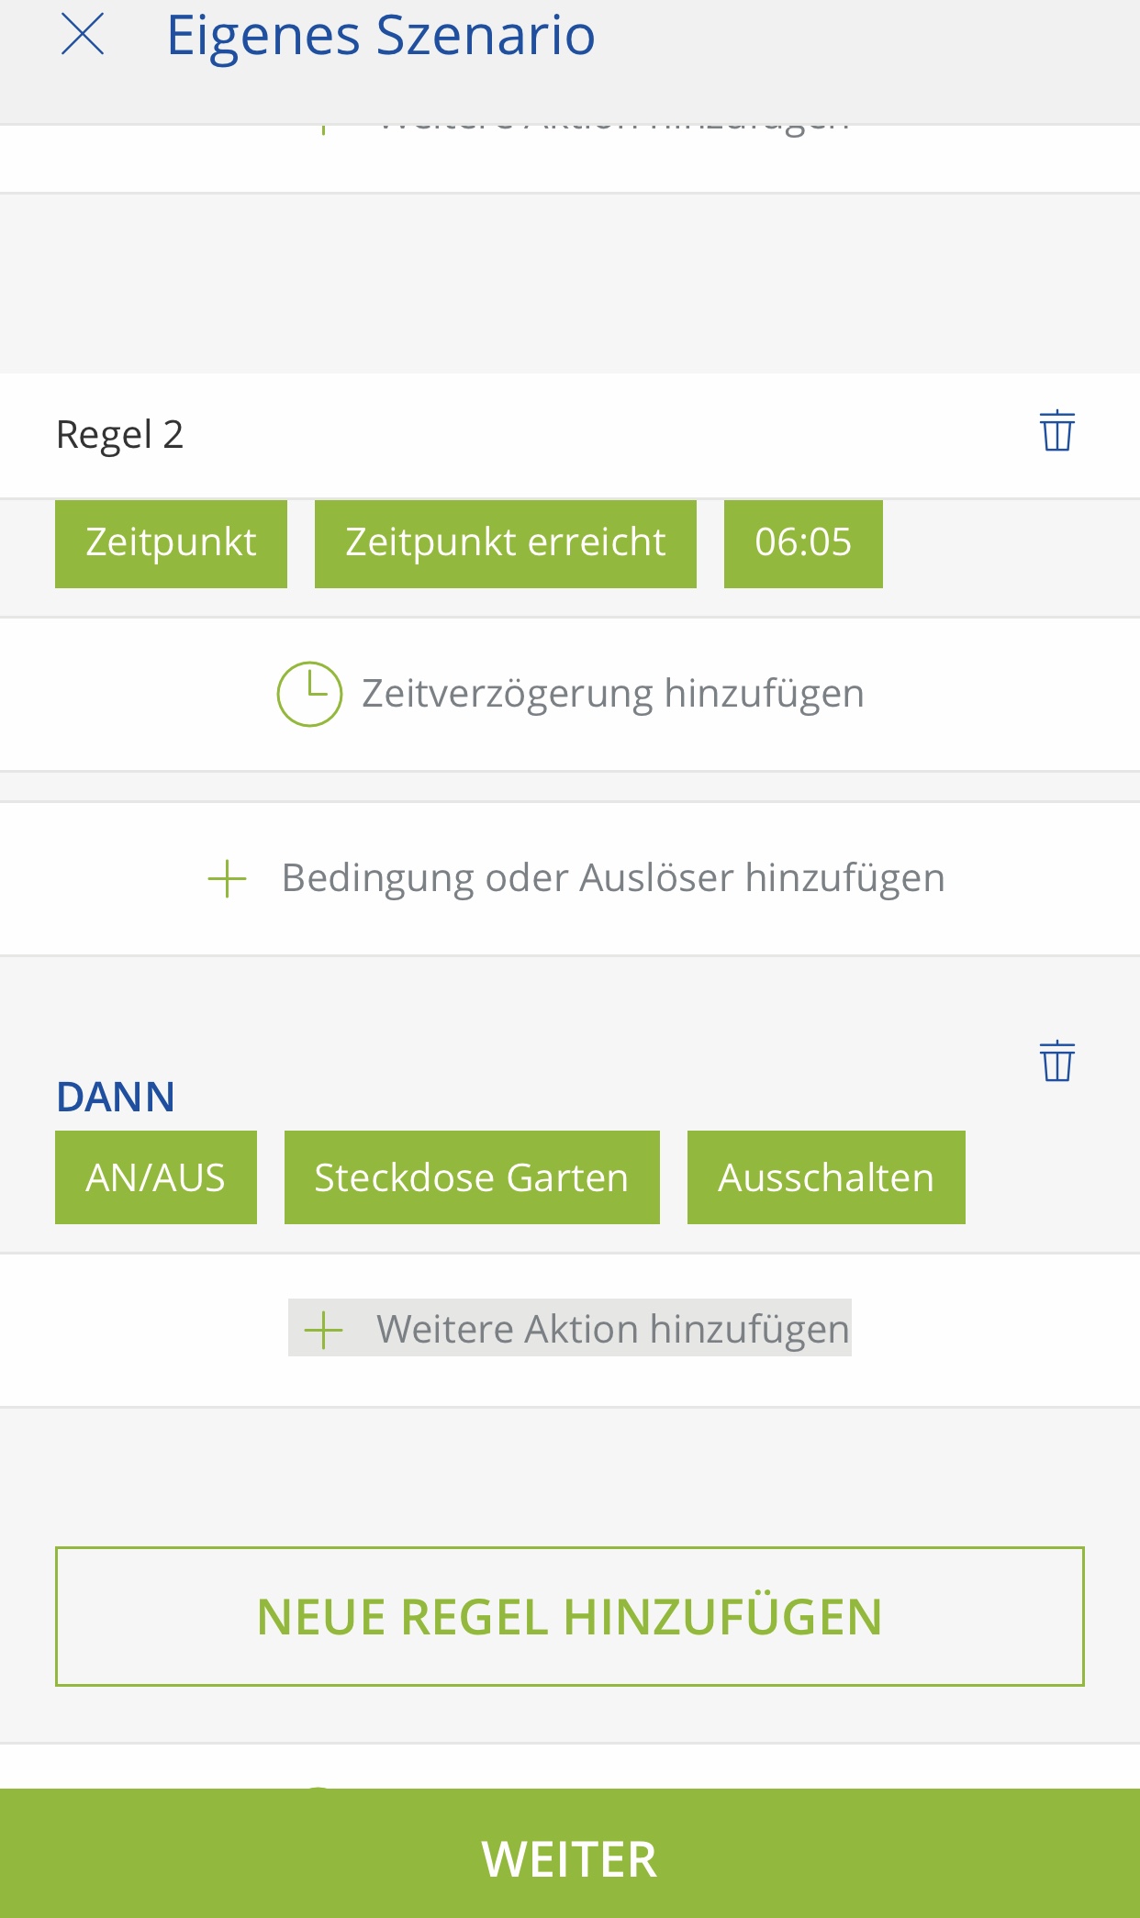The image size is (1140, 1918).
Task: Select the Steckdose Garten device chip
Action: [x=472, y=1177]
